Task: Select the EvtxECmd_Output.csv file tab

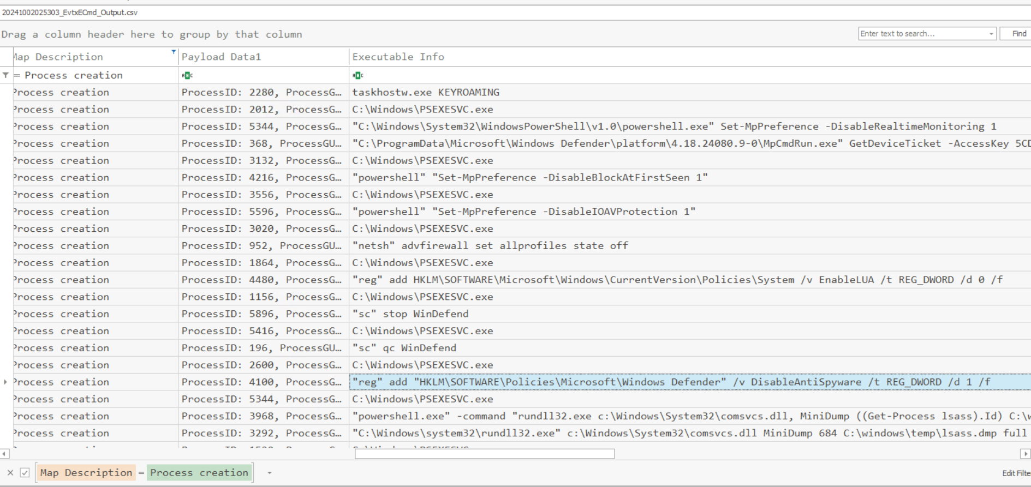Action: [x=70, y=13]
